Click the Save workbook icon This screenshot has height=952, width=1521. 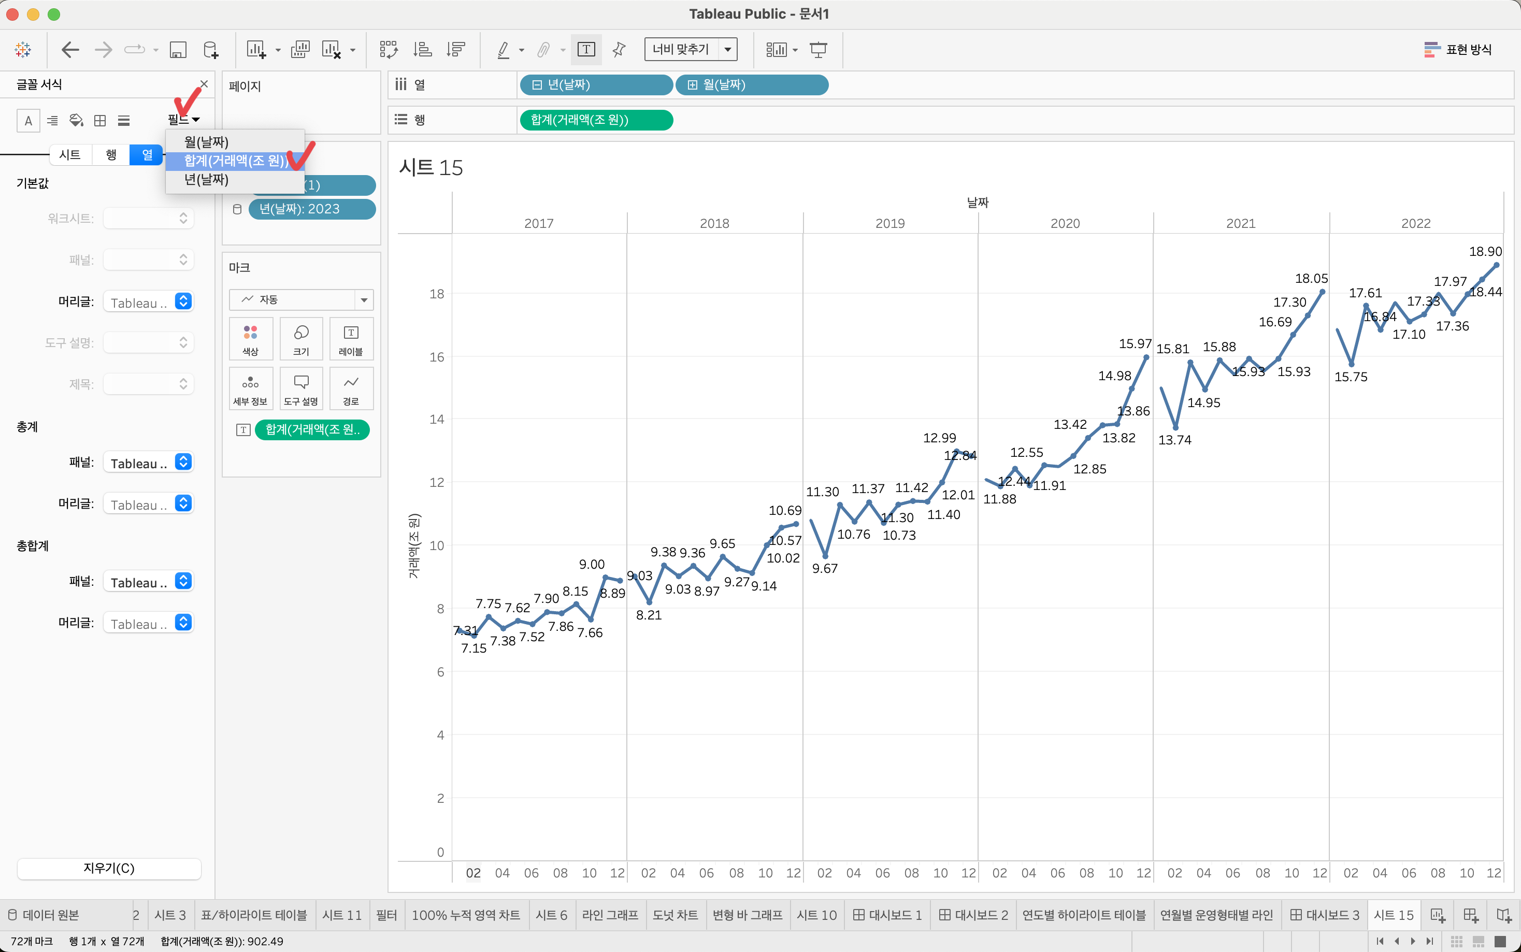pyautogui.click(x=178, y=49)
